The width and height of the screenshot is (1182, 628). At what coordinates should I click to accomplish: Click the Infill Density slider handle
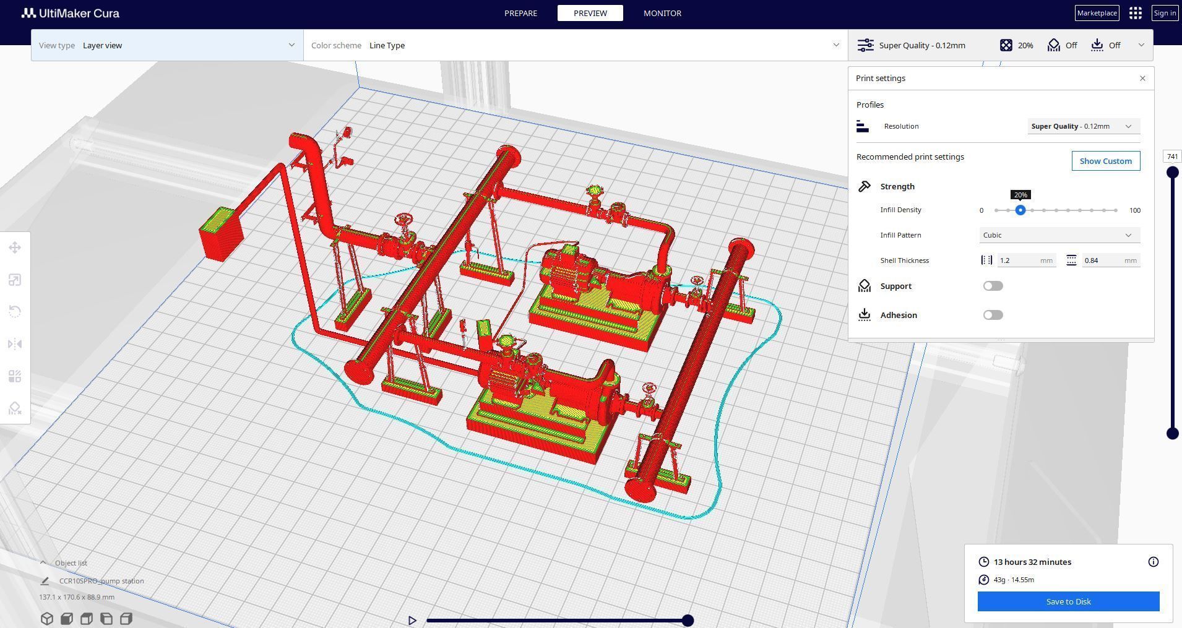coord(1020,210)
